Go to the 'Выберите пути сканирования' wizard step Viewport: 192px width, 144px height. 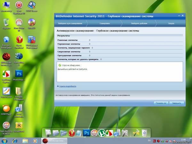click(70, 23)
